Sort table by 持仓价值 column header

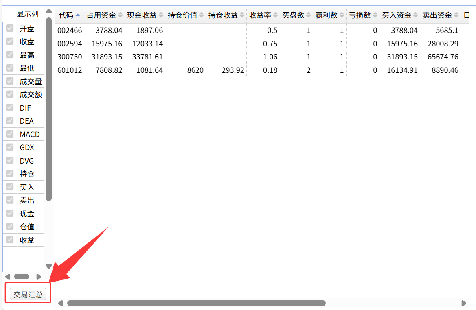(186, 15)
